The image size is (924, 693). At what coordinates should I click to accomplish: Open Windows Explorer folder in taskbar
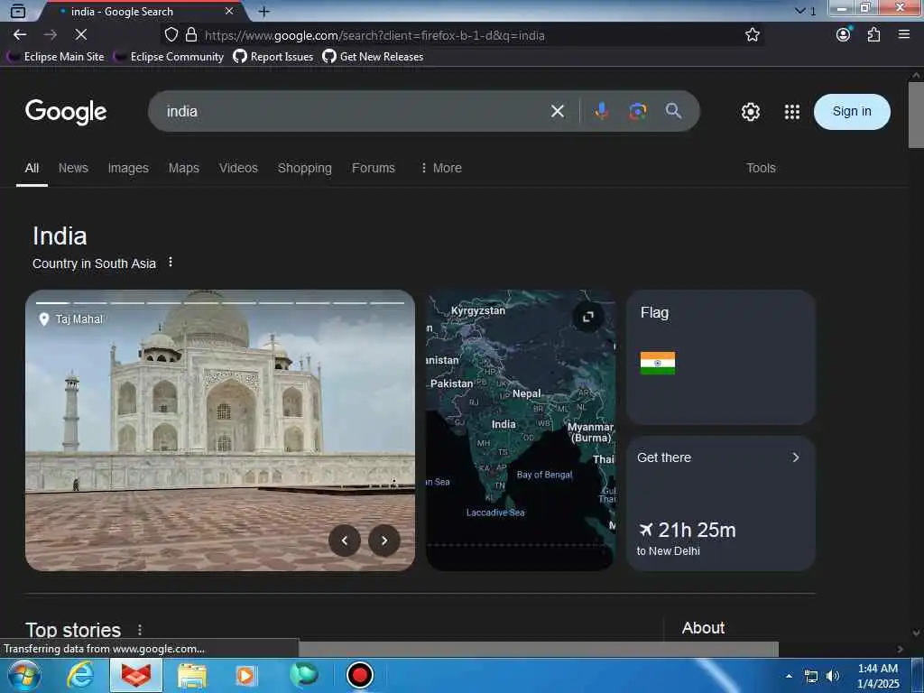(x=192, y=675)
